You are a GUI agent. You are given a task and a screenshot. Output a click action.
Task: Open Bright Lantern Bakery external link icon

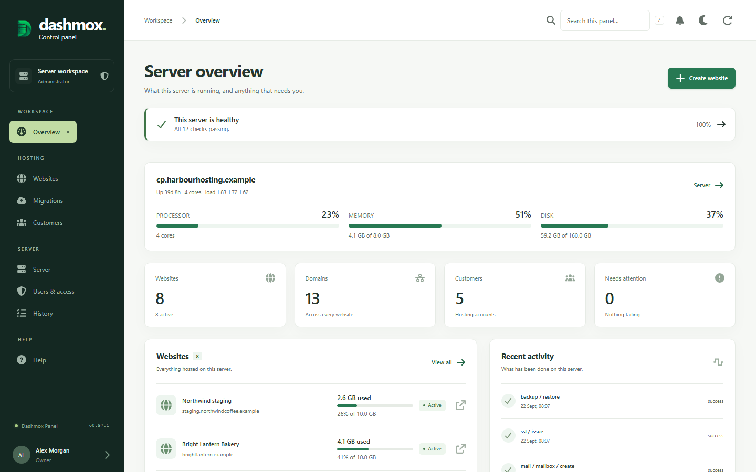click(x=460, y=449)
